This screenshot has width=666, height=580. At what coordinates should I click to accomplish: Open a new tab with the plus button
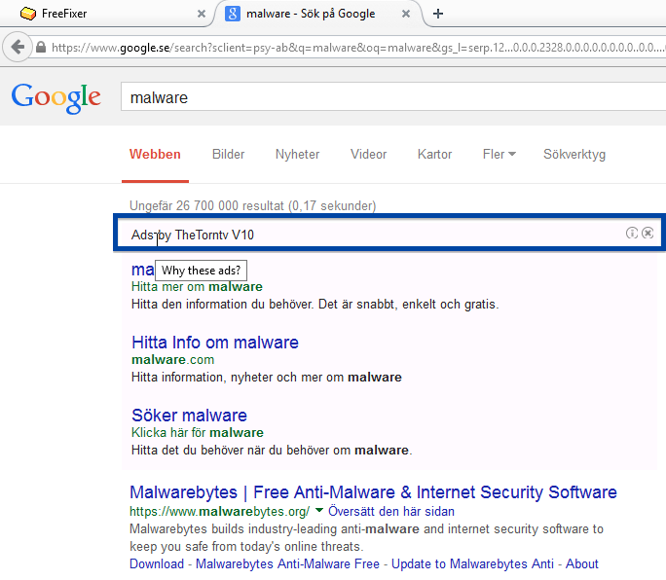click(438, 14)
